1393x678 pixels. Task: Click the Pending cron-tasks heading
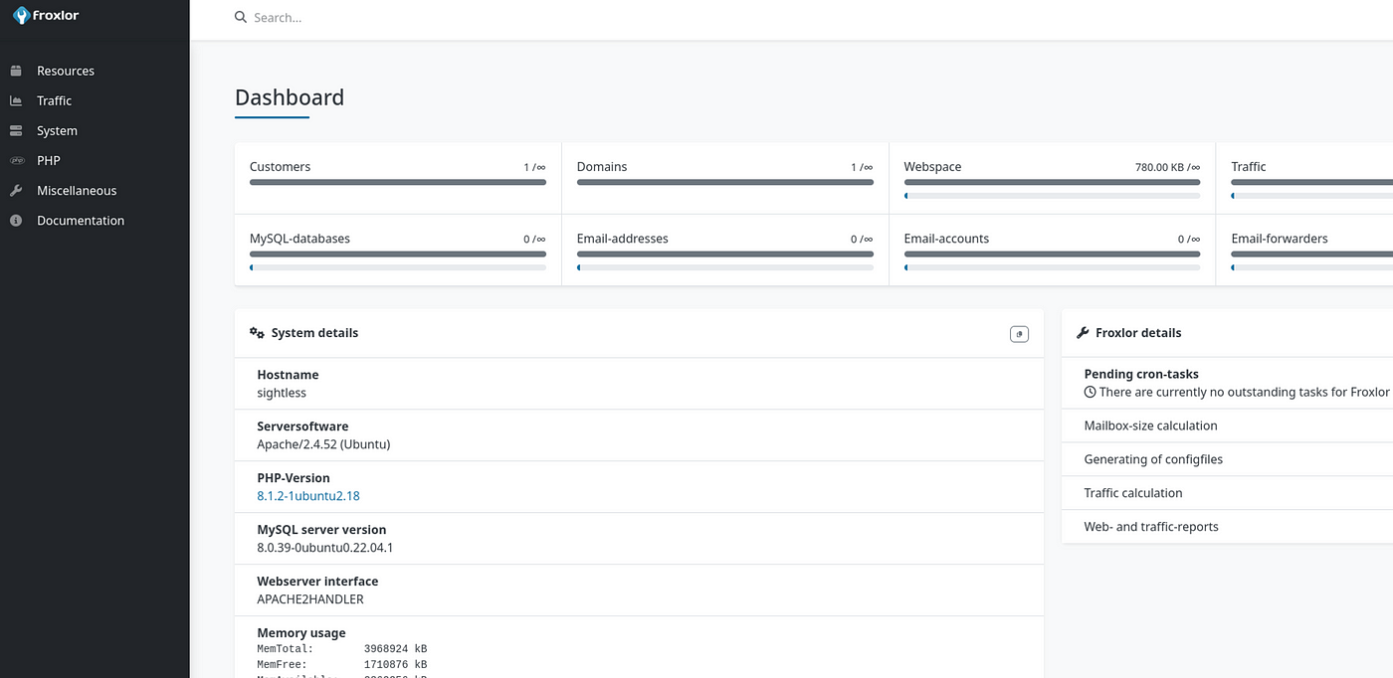[1141, 375]
